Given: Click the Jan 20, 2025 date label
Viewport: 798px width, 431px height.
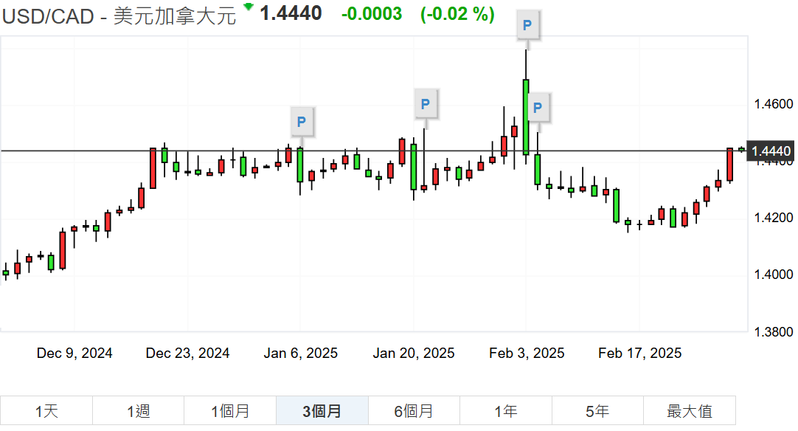Looking at the screenshot, I should click(413, 353).
